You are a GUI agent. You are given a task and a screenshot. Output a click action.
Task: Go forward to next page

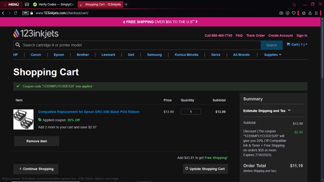click(x=9, y=13)
